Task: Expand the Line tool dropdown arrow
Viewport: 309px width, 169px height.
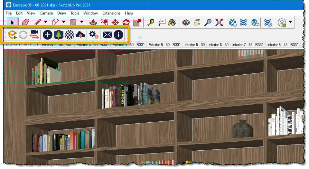Action: tap(46, 22)
